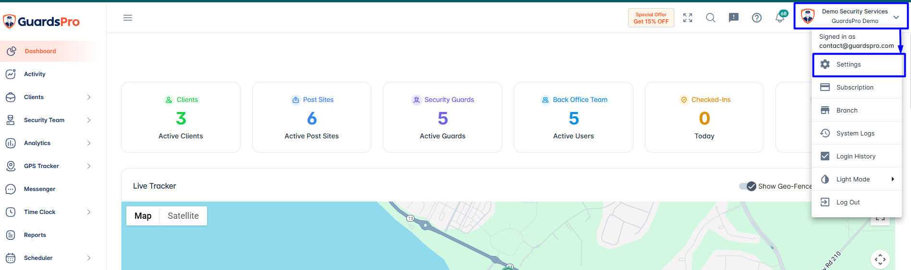
Task: Click the Live Tracker heading
Action: click(155, 186)
